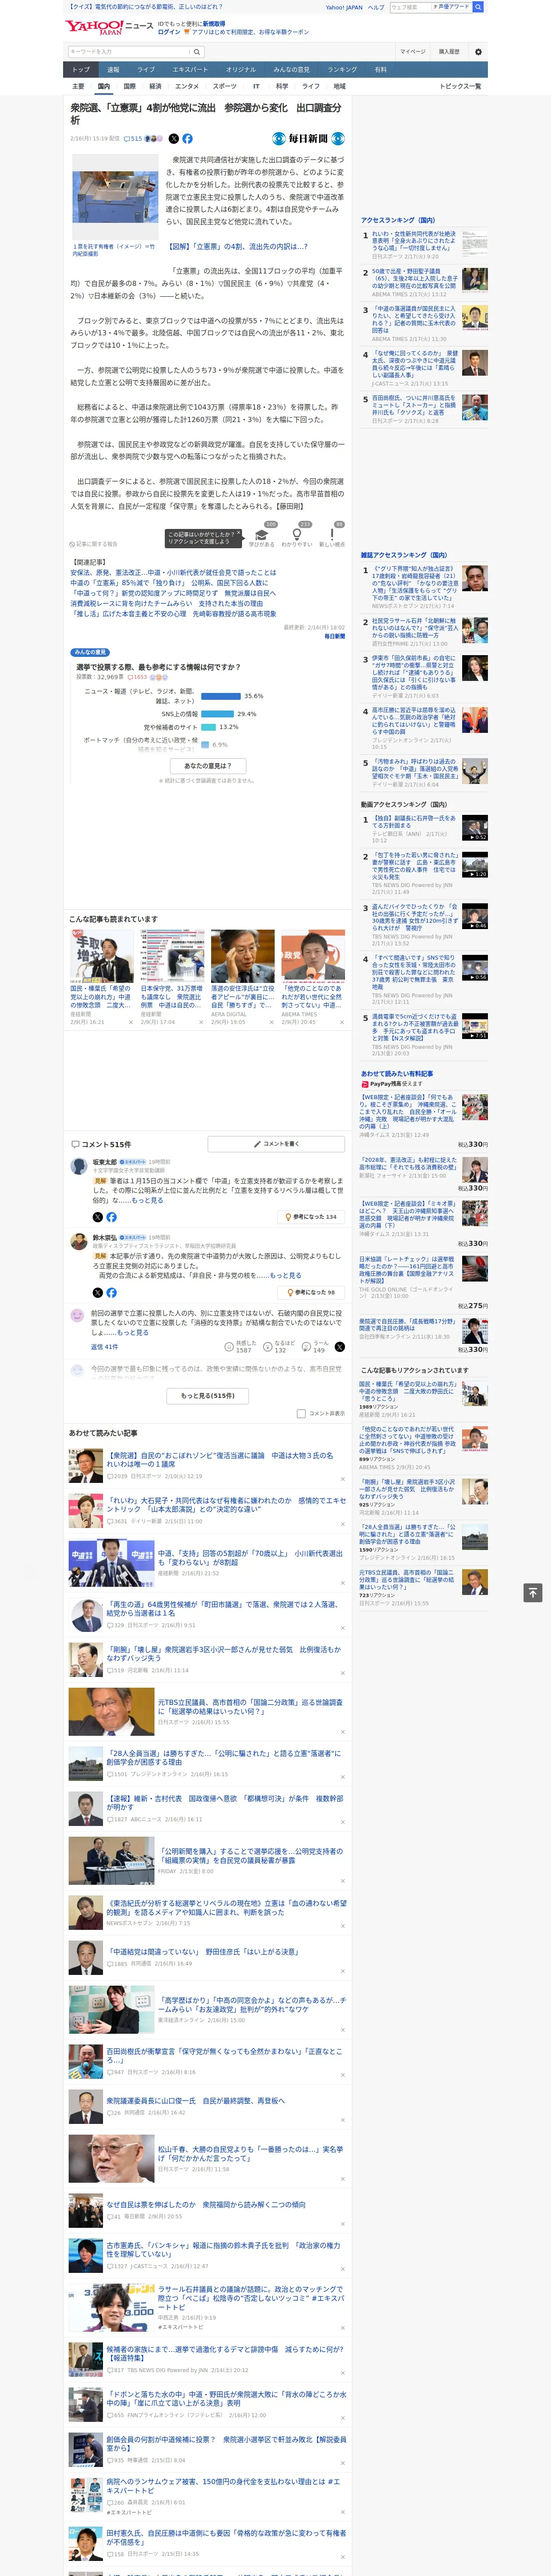551x2576 pixels.
Task: Open comments via the 515 bubble icon
Action: point(133,139)
